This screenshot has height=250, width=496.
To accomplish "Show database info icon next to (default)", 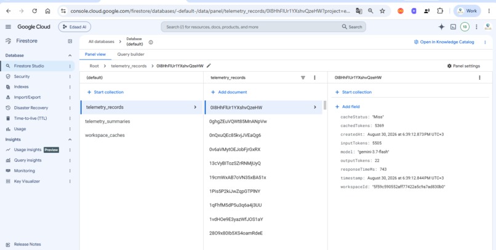I will click(151, 42).
